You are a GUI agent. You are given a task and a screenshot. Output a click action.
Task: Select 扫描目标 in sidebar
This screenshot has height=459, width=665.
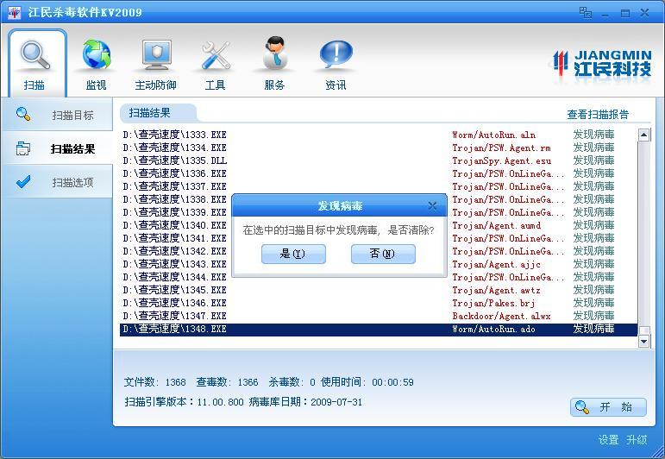coord(57,115)
